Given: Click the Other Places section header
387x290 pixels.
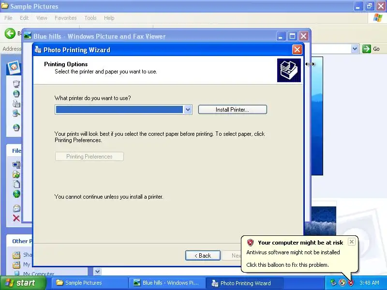Looking at the screenshot, I should click(19, 241).
